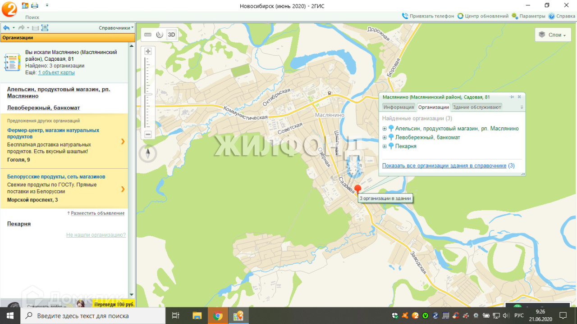Go back with the blue arrow
577x324 pixels.
point(6,28)
